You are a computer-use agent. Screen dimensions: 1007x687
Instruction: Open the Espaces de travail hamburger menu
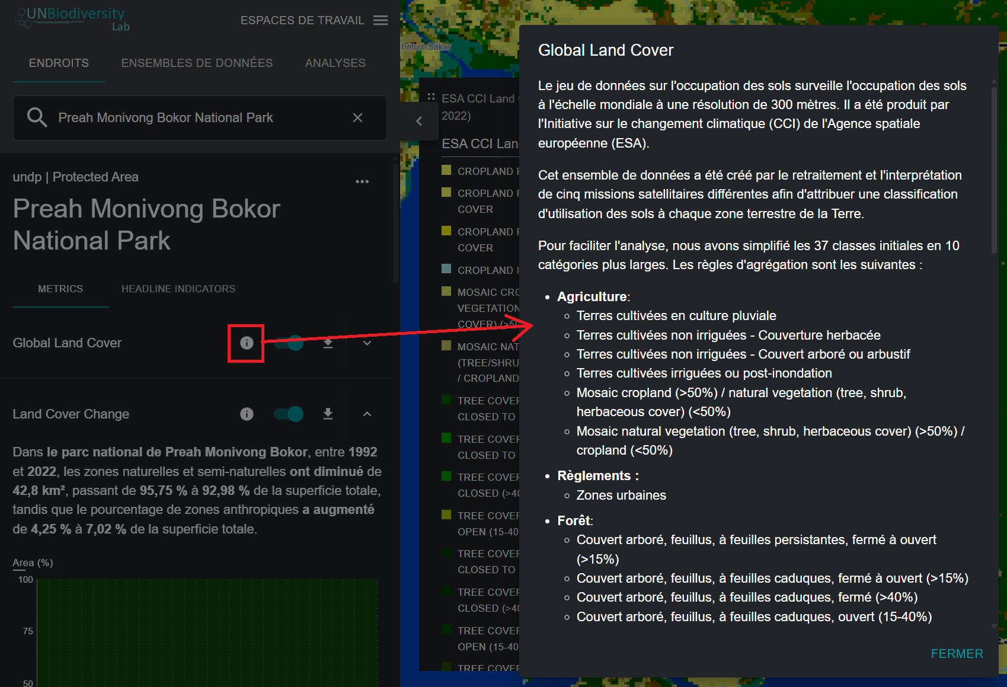click(x=381, y=21)
